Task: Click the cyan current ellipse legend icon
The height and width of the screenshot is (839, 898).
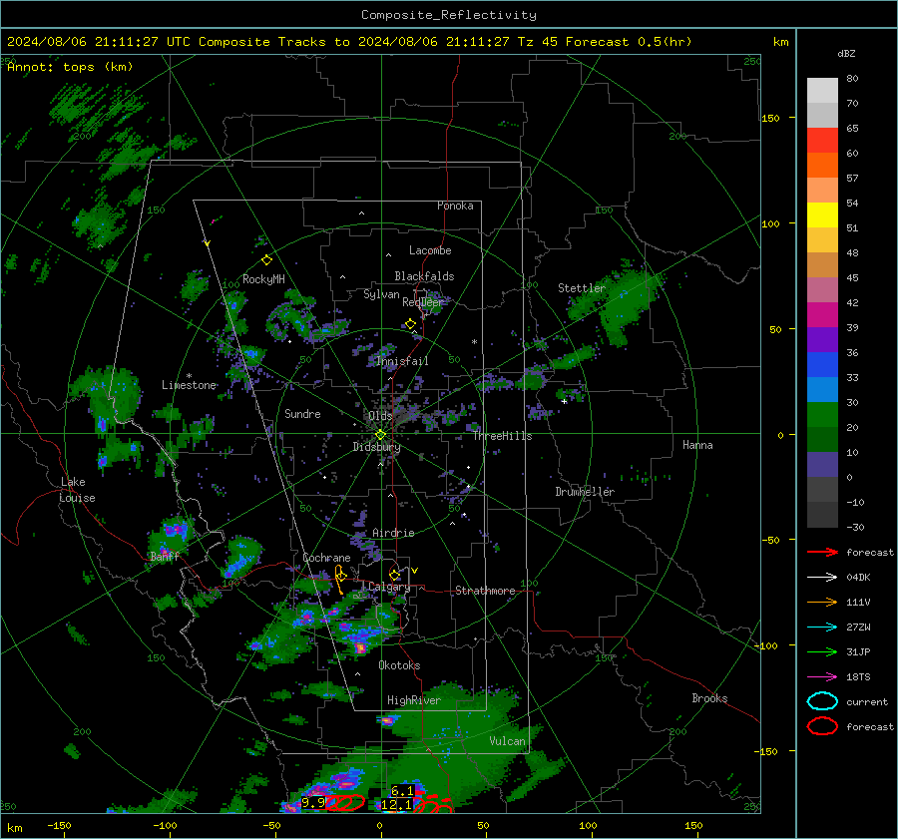Action: (822, 701)
